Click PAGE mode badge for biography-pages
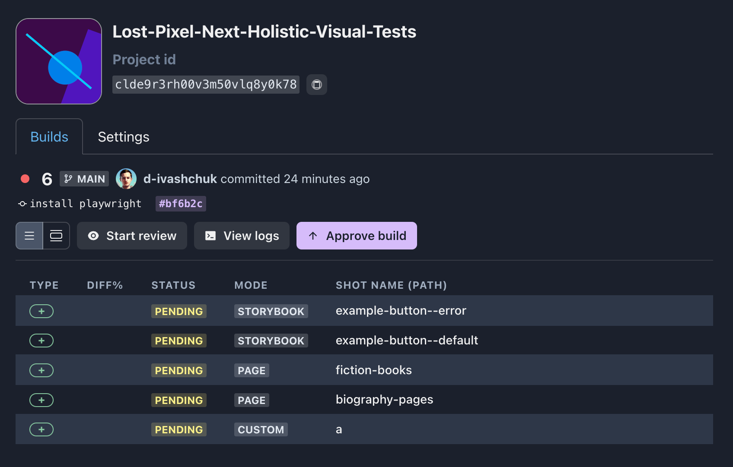 pos(252,400)
